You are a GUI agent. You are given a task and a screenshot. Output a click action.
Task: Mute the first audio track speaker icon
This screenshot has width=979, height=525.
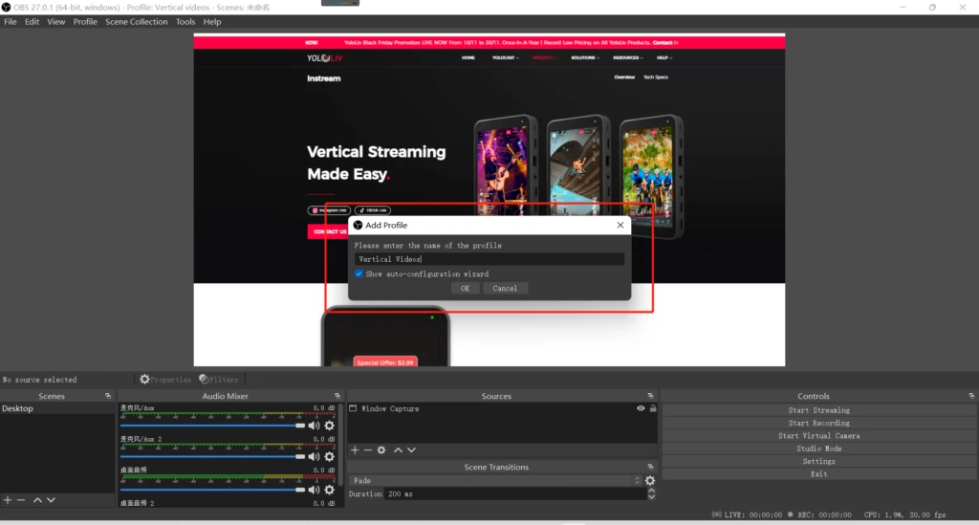click(x=314, y=426)
